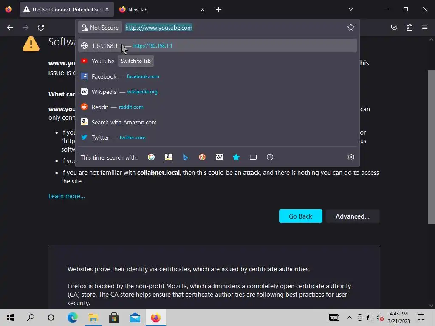Click the YouTube Switch to Tab suggestion

pos(217,61)
